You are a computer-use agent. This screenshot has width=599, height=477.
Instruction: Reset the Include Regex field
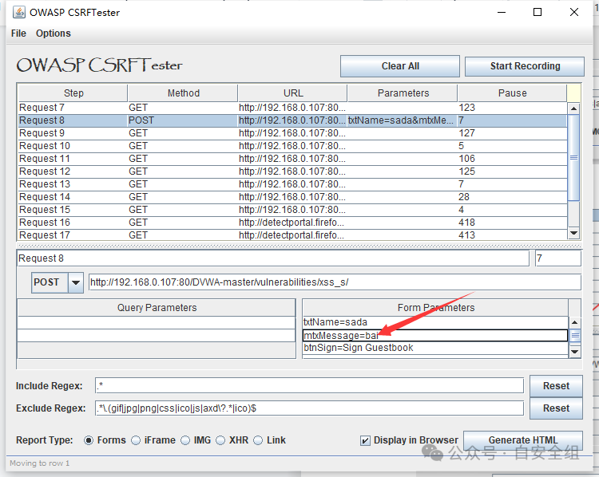[556, 386]
